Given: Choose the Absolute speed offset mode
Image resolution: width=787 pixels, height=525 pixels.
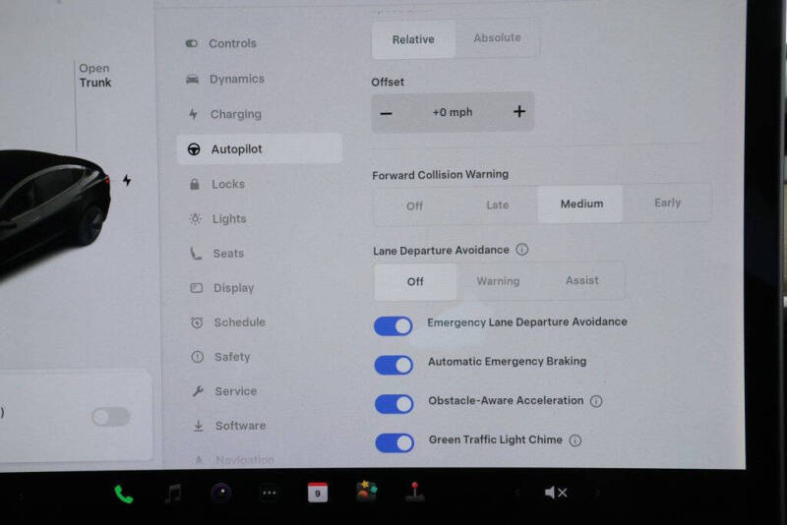Looking at the screenshot, I should (x=498, y=37).
